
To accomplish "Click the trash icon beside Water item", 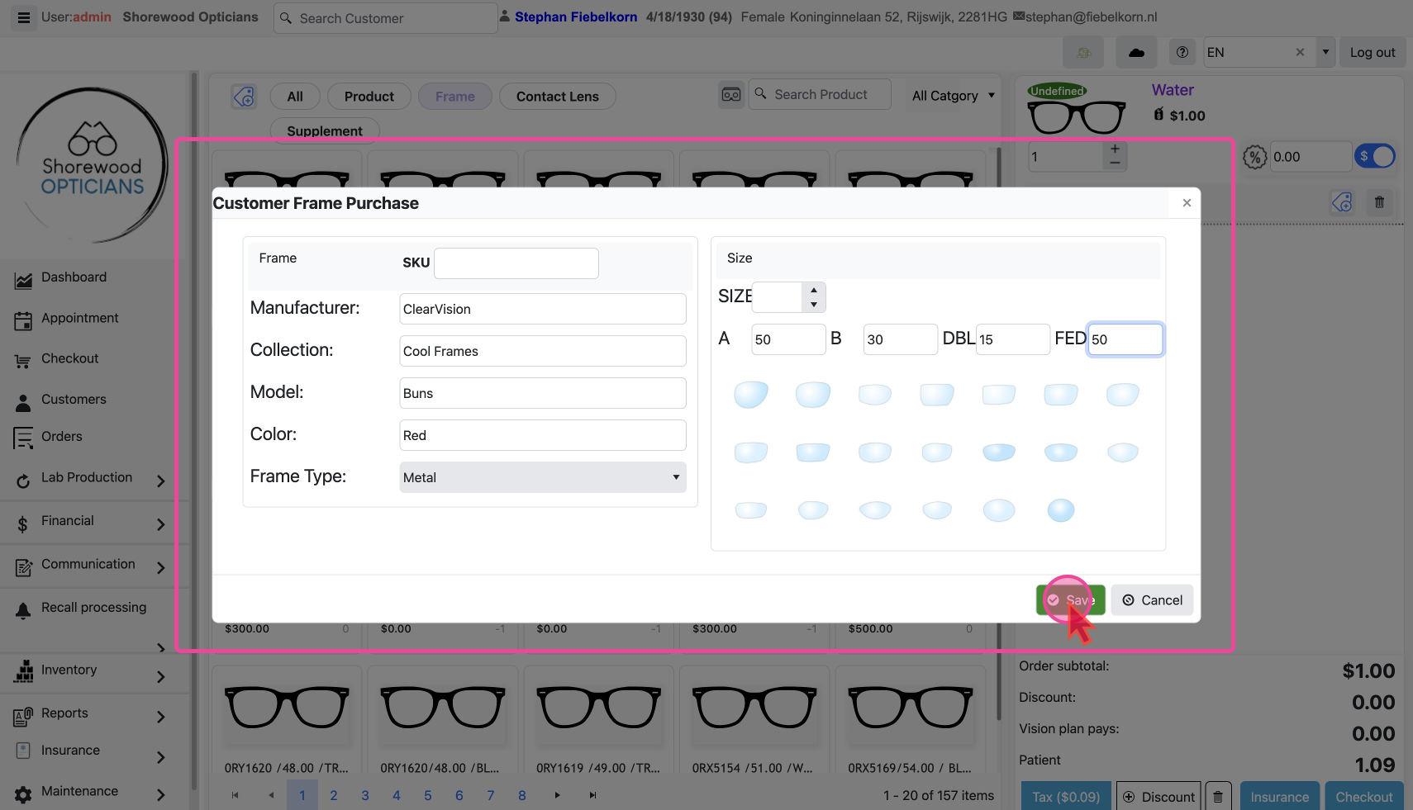I will pos(1379,202).
